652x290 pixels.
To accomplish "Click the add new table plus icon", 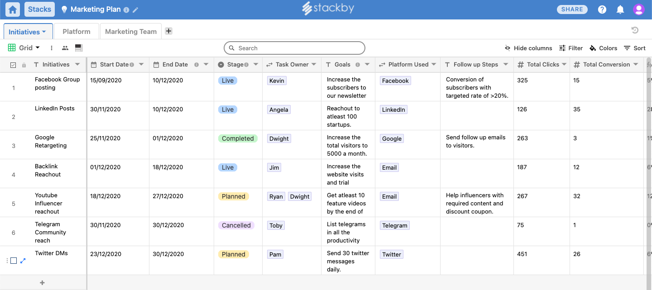I will point(168,31).
